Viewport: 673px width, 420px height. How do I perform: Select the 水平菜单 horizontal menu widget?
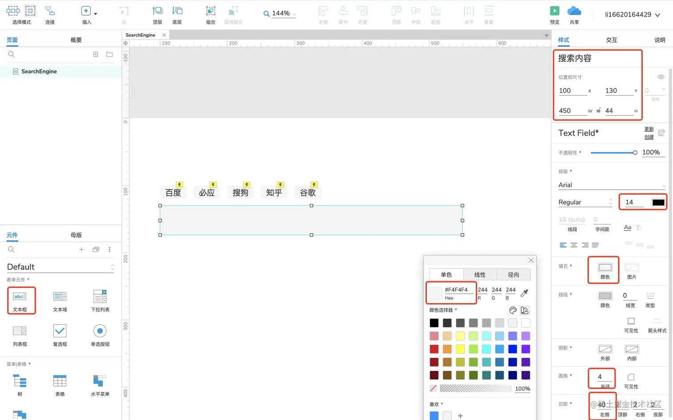[100, 385]
